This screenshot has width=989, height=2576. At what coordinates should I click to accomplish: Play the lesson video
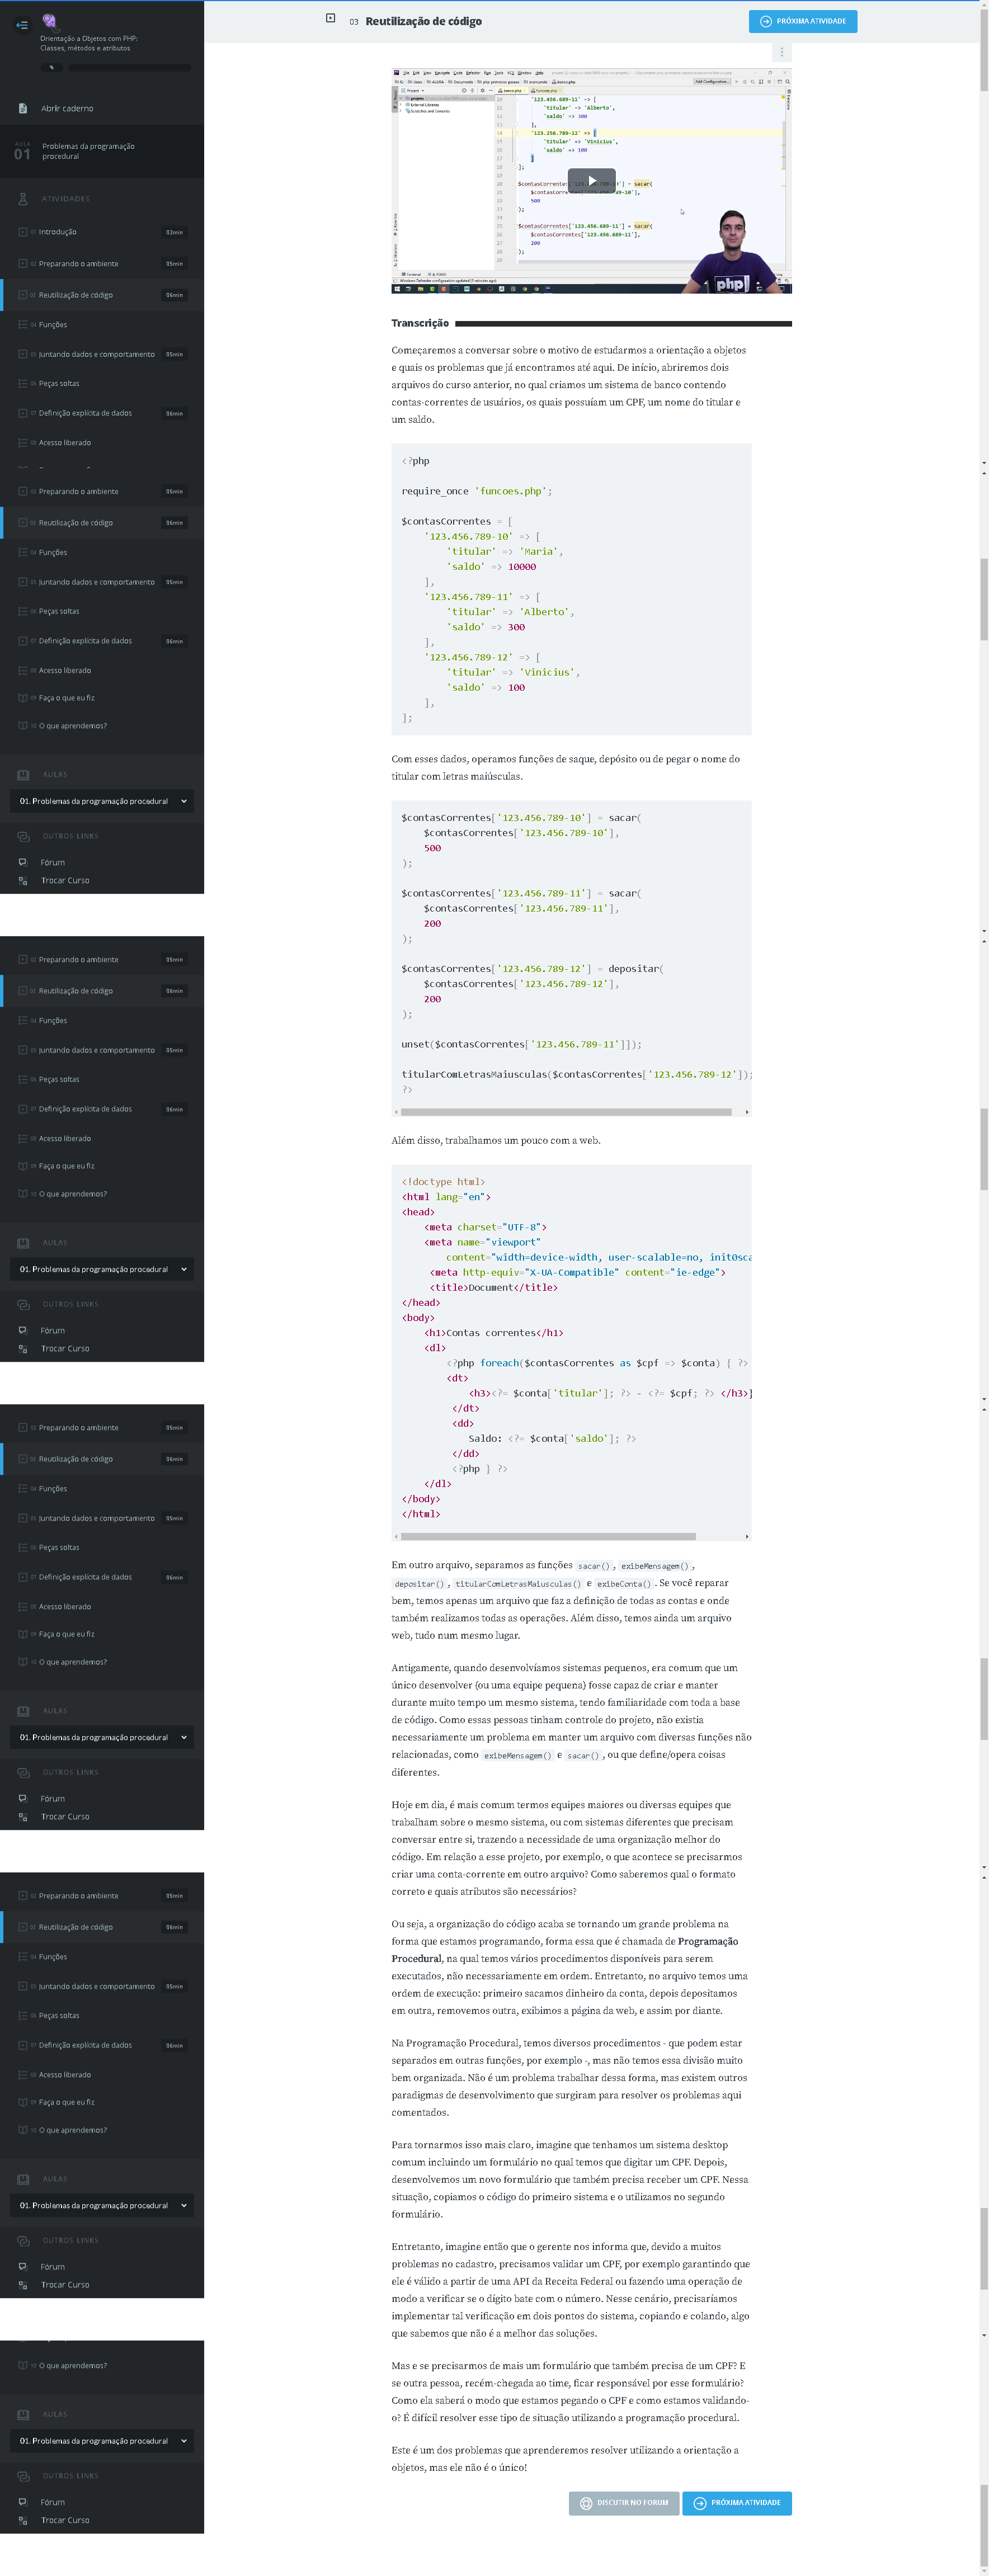(591, 181)
